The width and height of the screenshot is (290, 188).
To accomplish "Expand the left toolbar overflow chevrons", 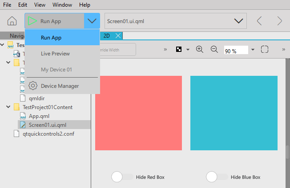I will 165,49.
